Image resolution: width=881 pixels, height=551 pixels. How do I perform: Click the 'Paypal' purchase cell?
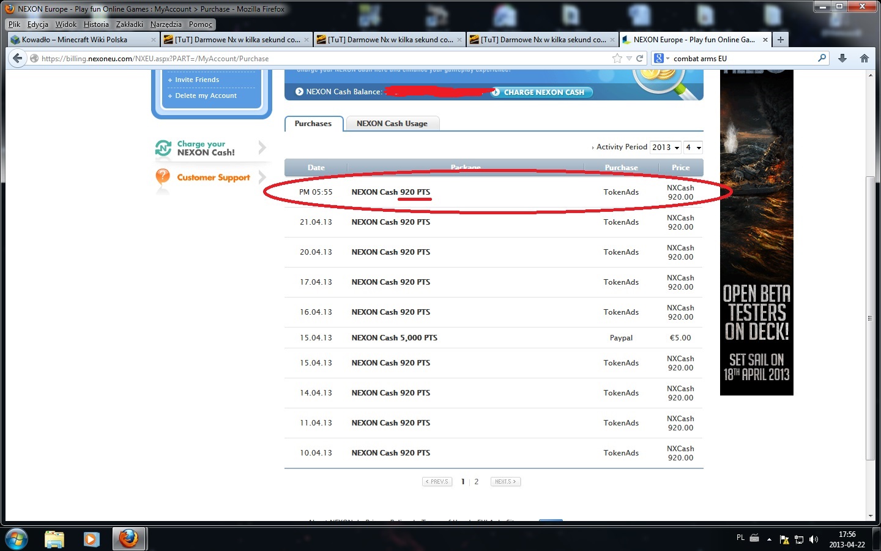point(621,338)
